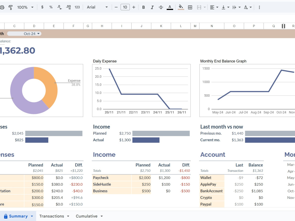Viewport: 295px width, 221px height.
Task: Click the font size field showing 10
Action: [125, 7]
